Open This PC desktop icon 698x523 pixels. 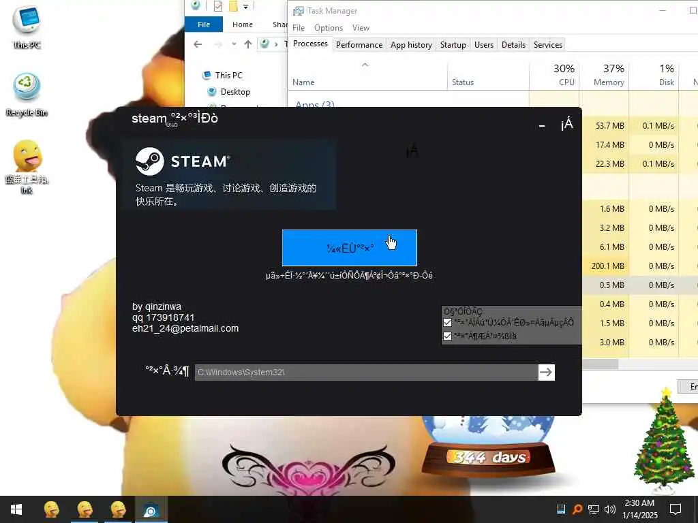pos(27,27)
